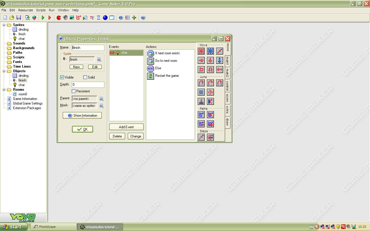Open the File menu
Screen dimensions: 370x231
pos(4,10)
